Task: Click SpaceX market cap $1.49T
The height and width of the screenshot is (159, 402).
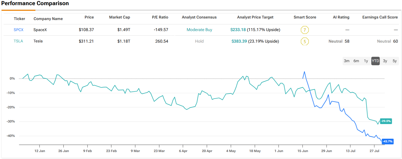Action: [x=124, y=30]
